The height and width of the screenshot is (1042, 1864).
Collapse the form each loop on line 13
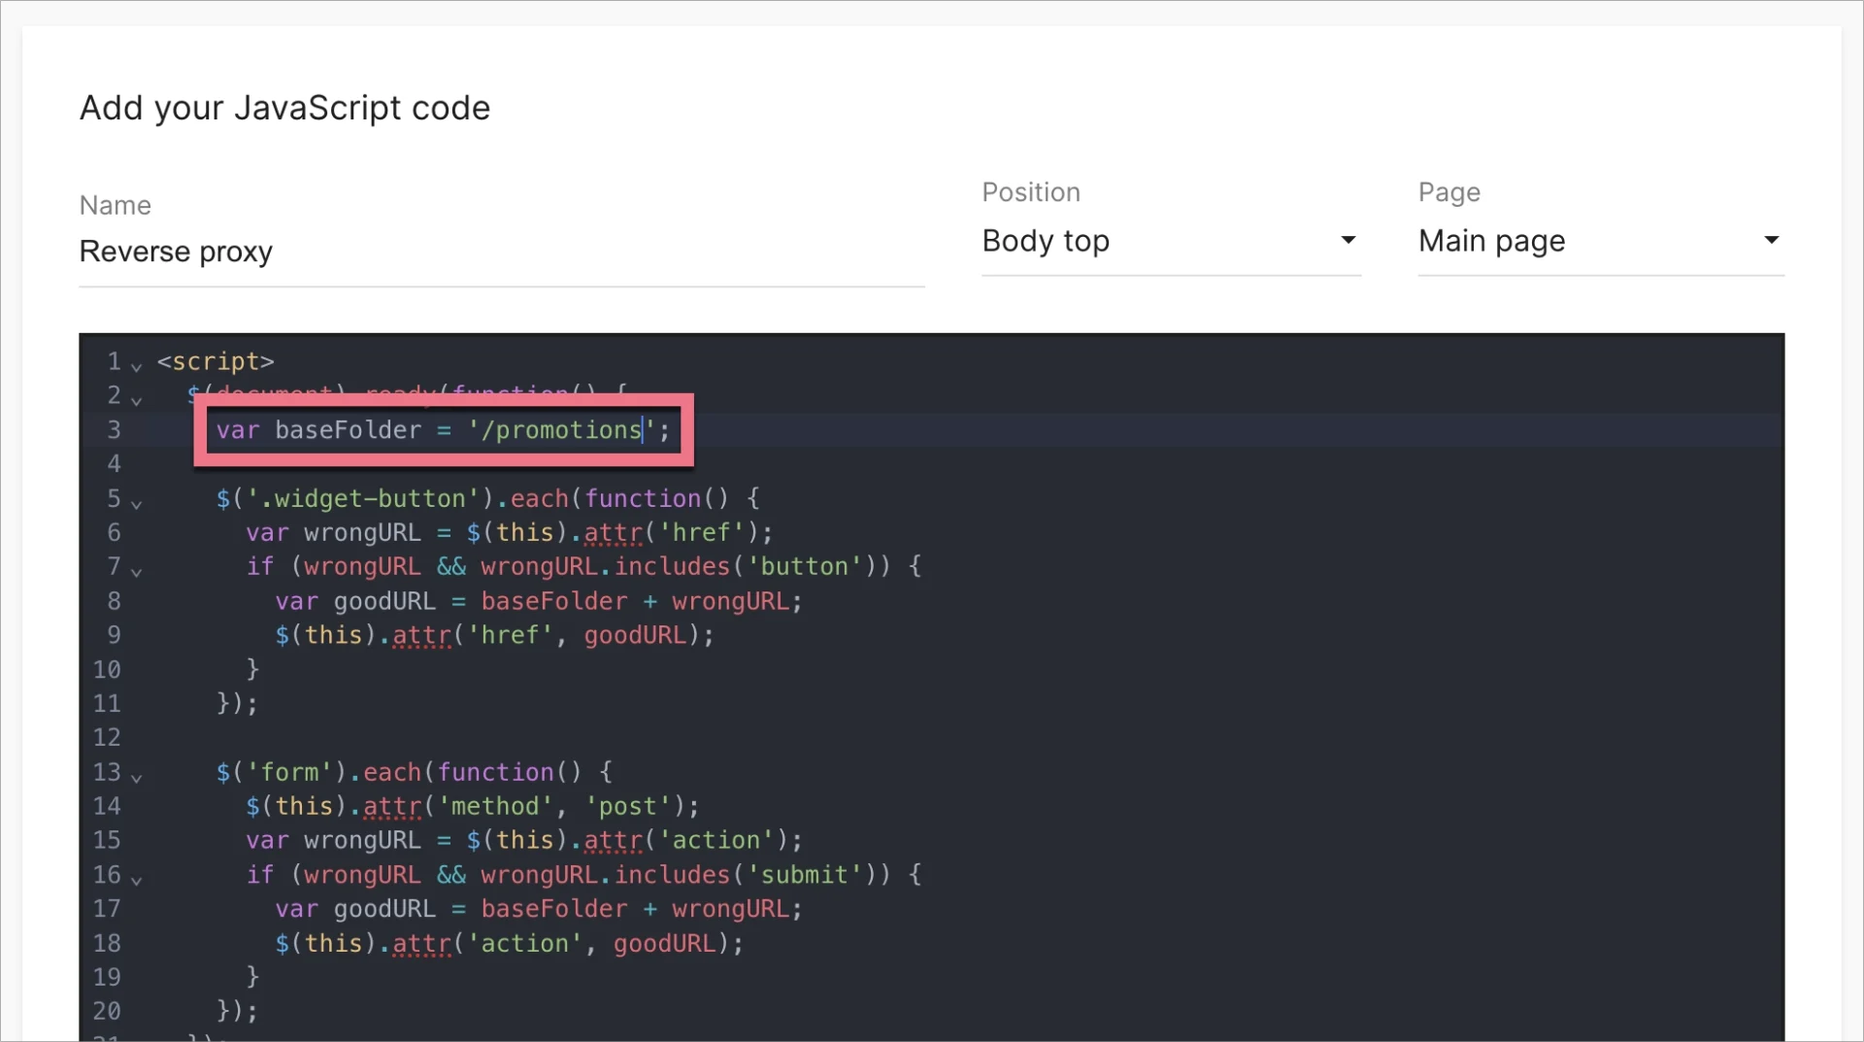pos(137,778)
